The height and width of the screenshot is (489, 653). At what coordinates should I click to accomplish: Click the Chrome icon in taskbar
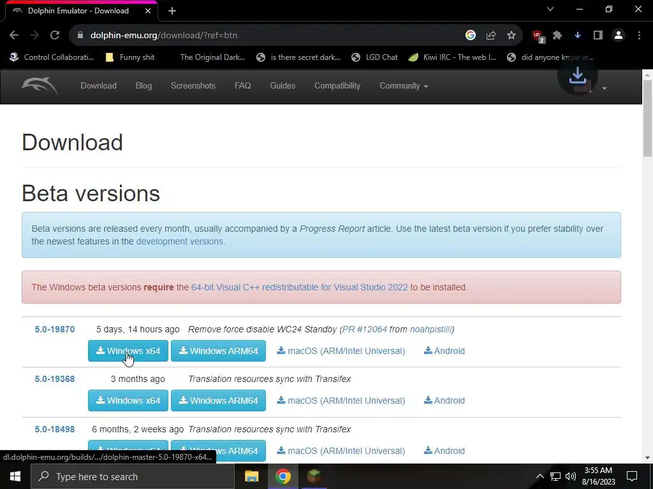pyautogui.click(x=282, y=476)
